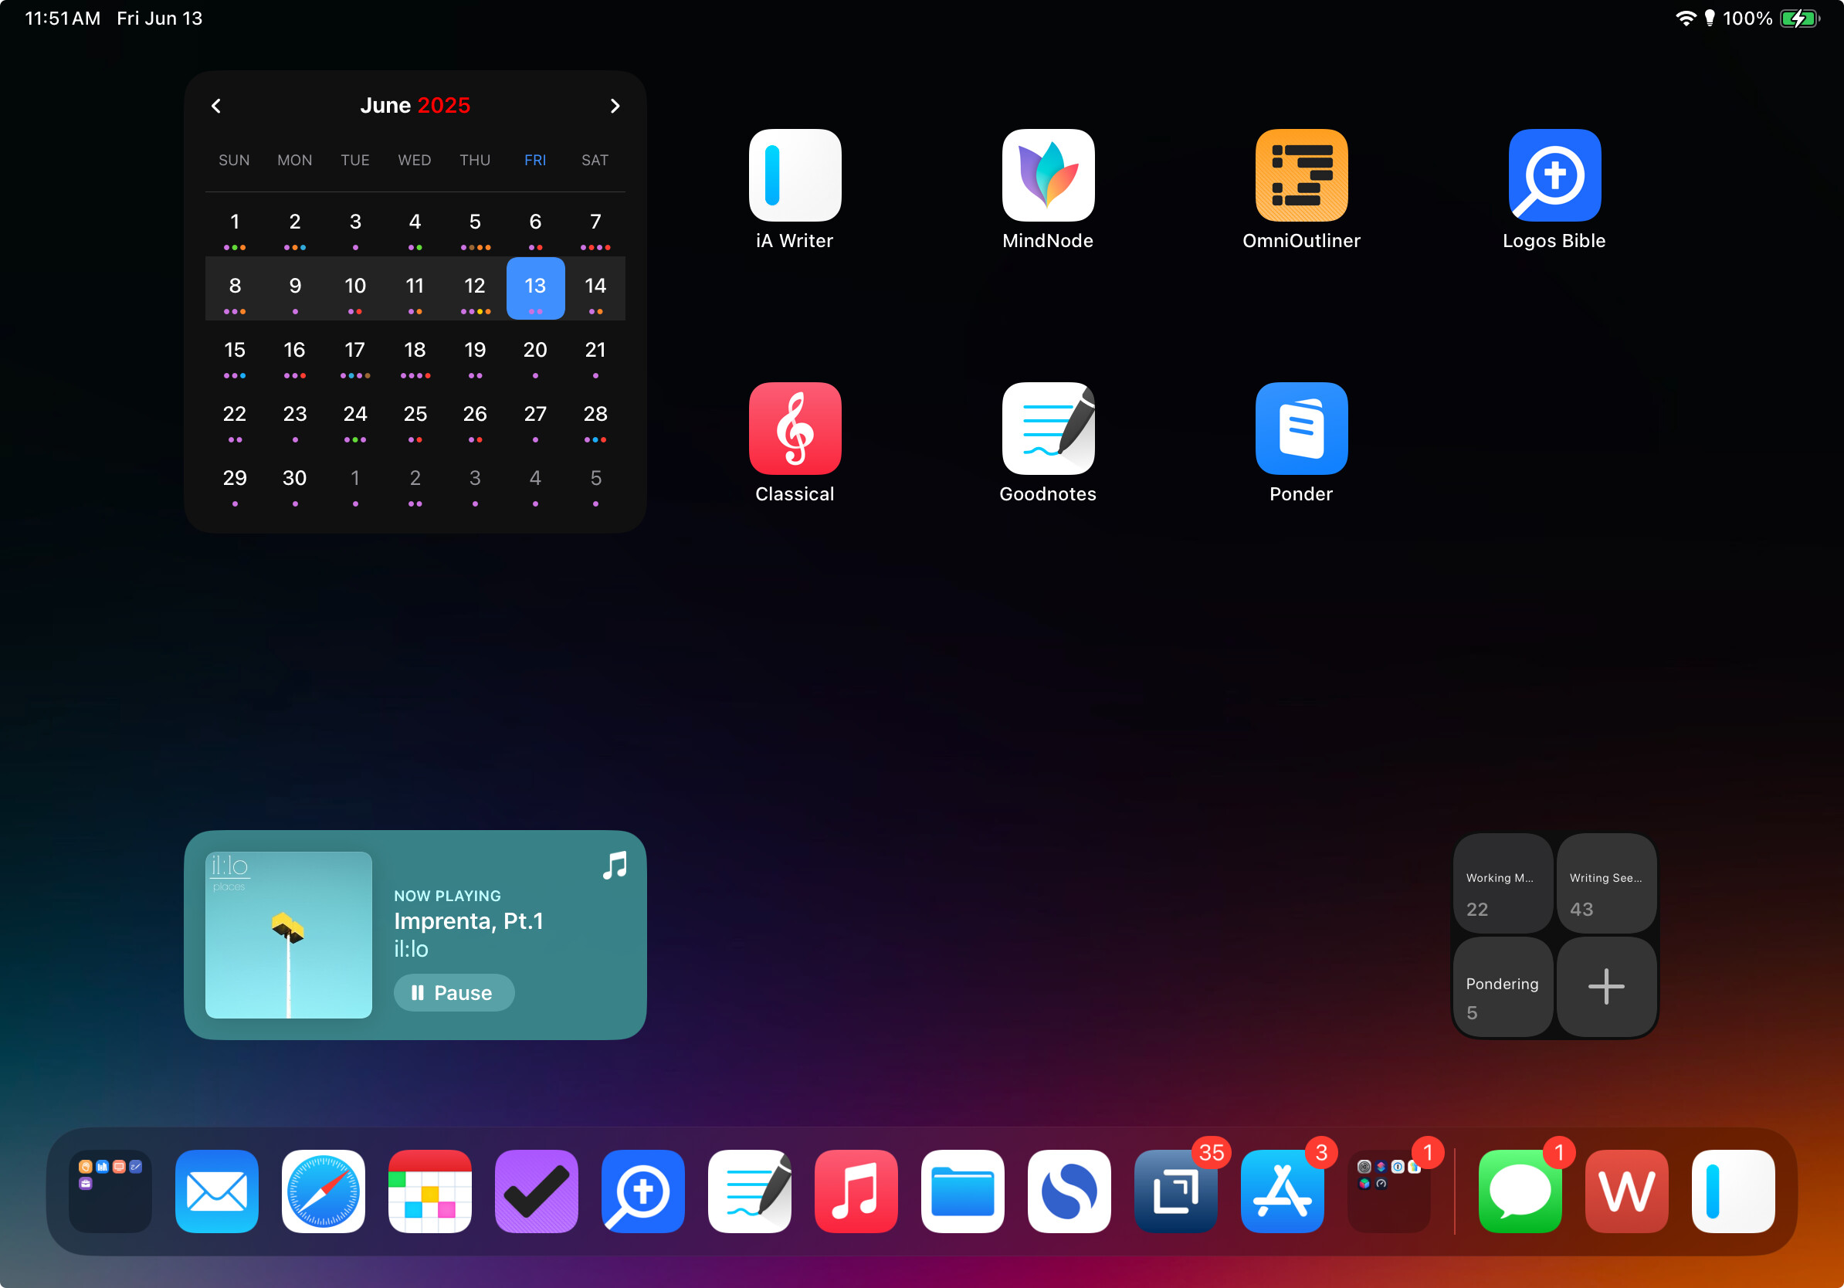Open the red W app in dock
Viewport: 1844px width, 1288px height.
click(x=1627, y=1191)
